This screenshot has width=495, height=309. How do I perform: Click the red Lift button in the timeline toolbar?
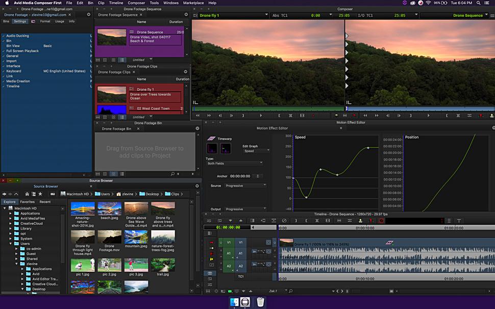[371, 221]
